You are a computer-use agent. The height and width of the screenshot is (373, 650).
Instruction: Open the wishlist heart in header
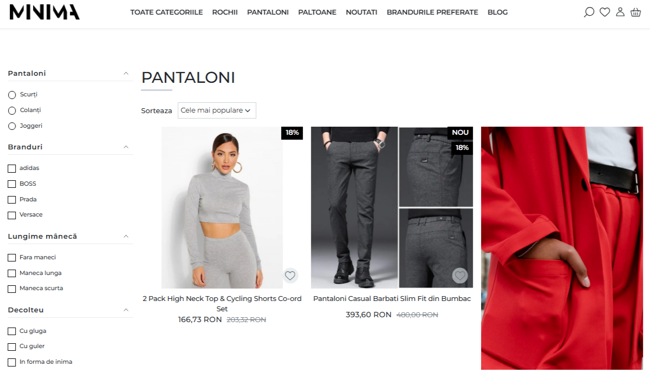[x=604, y=12]
